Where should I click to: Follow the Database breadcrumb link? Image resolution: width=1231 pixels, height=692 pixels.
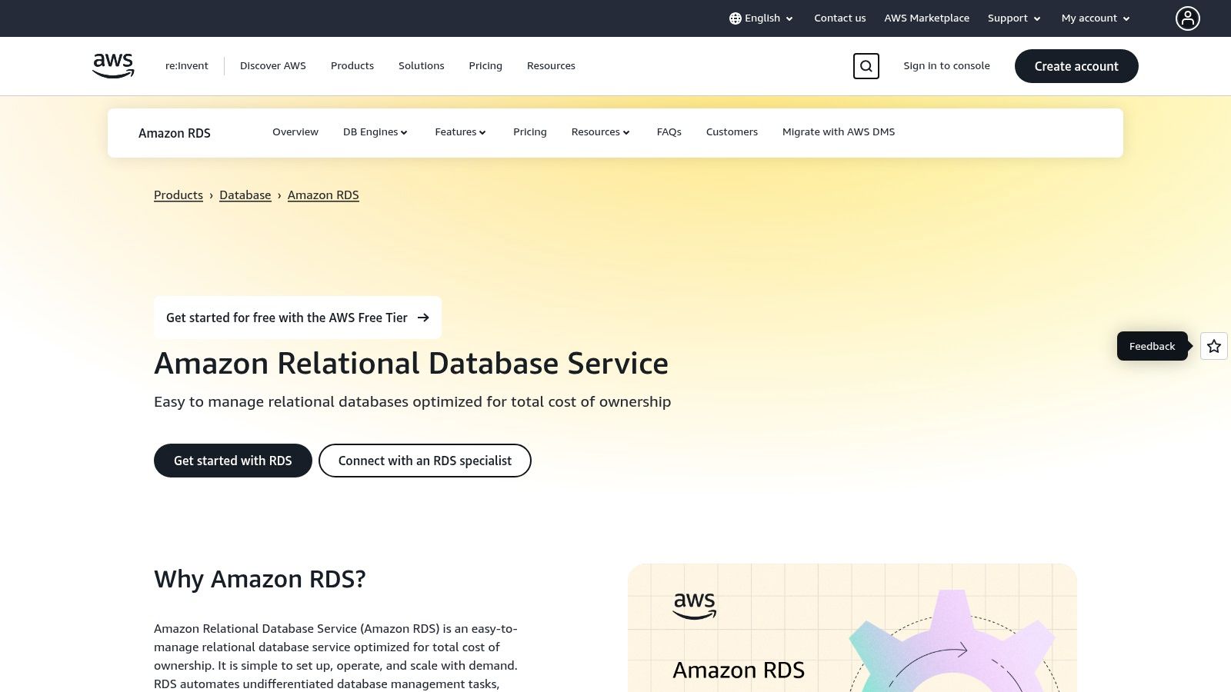(245, 195)
